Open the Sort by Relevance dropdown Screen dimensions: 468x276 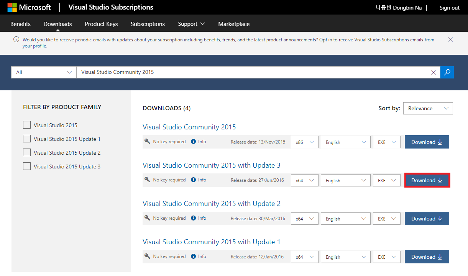click(428, 108)
